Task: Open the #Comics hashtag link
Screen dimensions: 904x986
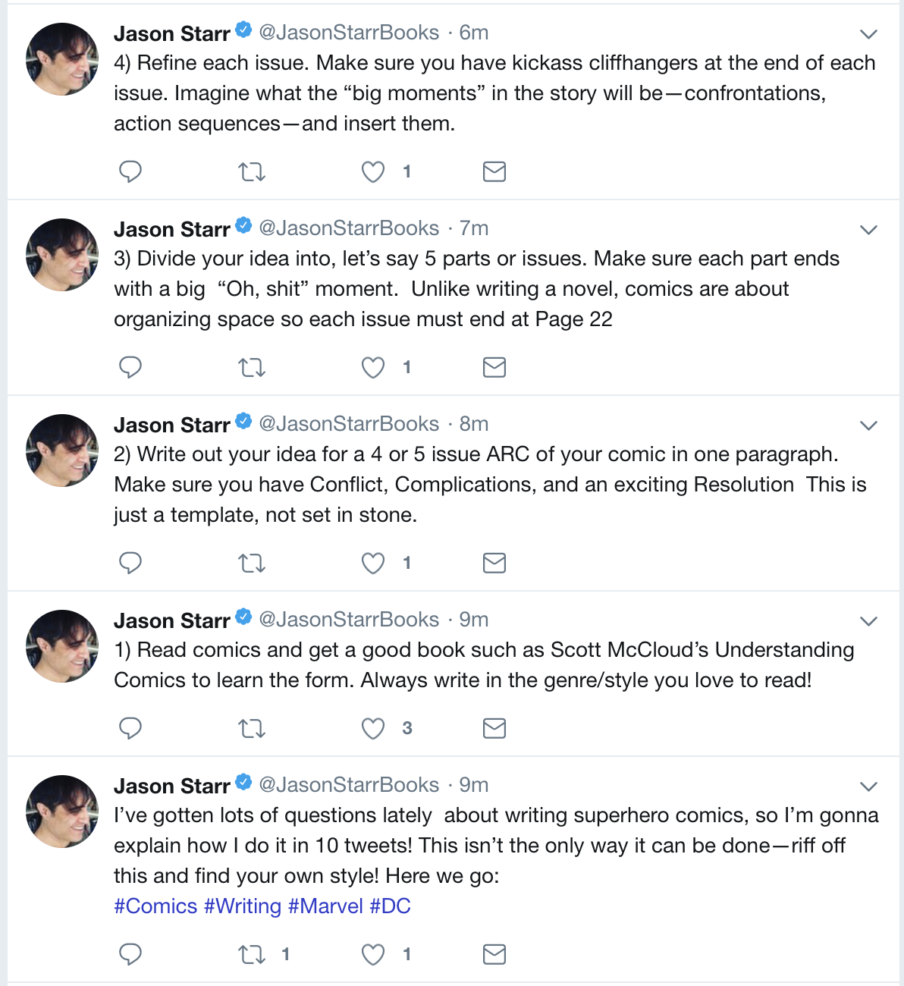Action: [155, 906]
